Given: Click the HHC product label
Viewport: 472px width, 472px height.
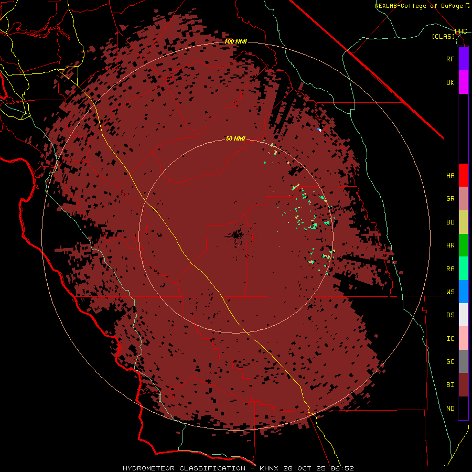Looking at the screenshot, I should click(x=460, y=31).
